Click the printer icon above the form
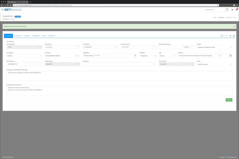239x159 pixels. (234, 36)
